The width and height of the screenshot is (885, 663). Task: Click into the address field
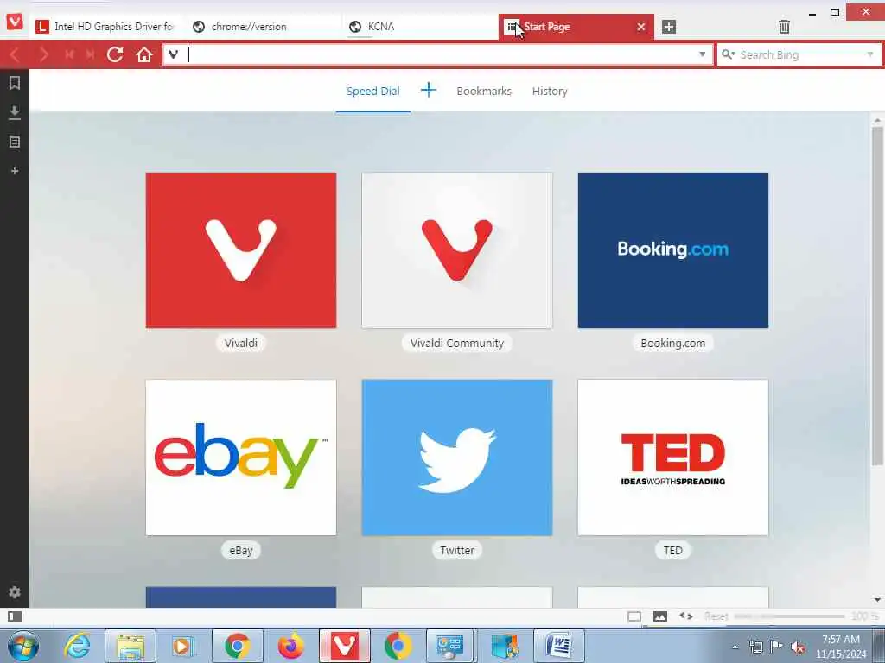pos(440,54)
